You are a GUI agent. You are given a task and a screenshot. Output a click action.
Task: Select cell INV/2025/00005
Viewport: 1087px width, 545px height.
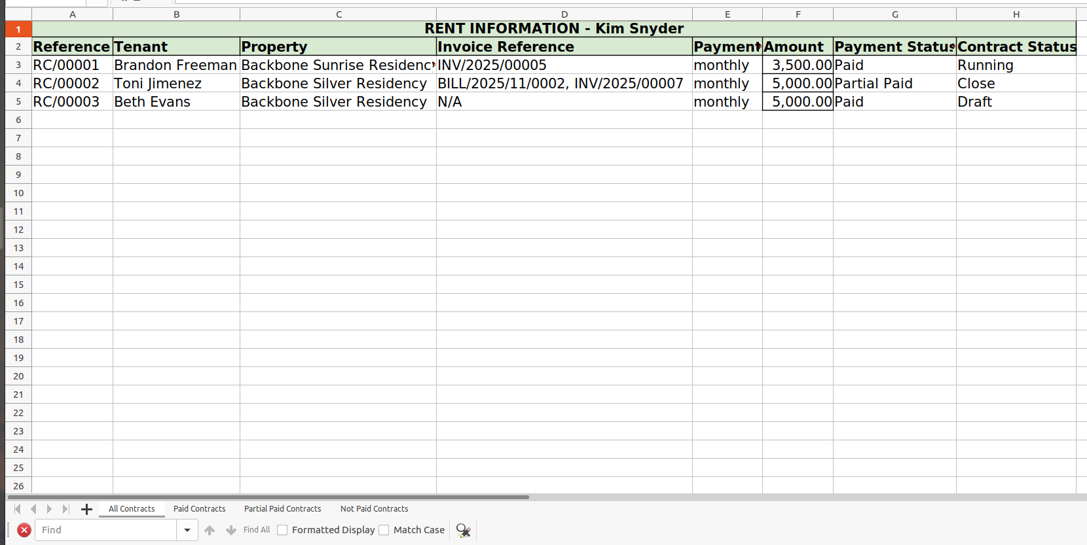tap(564, 65)
